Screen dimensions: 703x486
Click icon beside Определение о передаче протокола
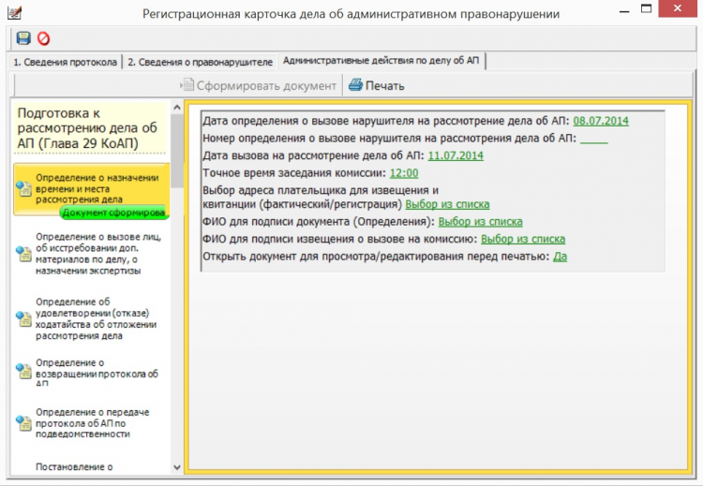tap(23, 422)
